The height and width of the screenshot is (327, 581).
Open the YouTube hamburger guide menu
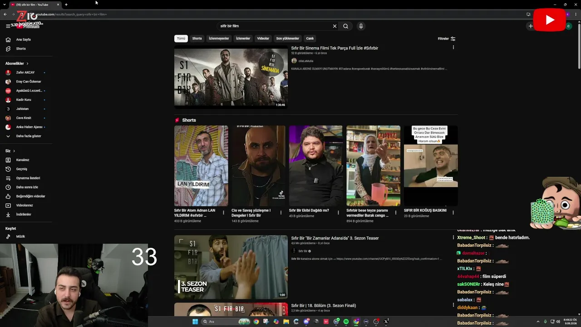pos(8,26)
